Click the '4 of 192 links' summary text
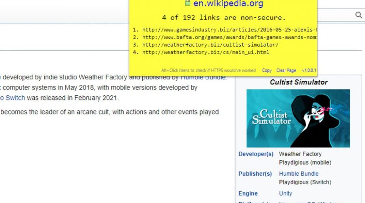365x203 pixels. point(224,18)
